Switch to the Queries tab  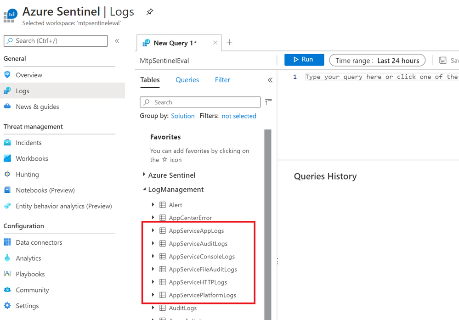187,80
